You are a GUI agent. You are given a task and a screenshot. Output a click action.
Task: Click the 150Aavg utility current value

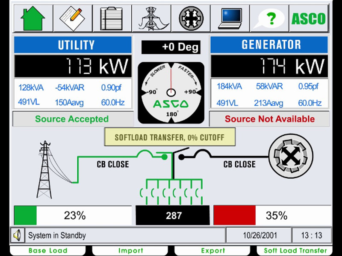(x=69, y=102)
